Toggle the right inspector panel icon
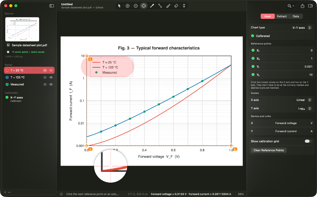Screen dimensions: 317x197 [310, 6]
